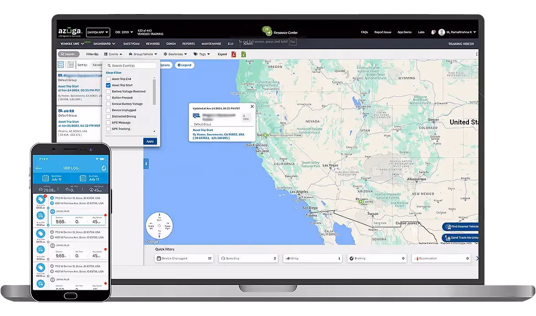536x316 pixels.
Task: Click the Clear Filter link
Action: click(114, 73)
